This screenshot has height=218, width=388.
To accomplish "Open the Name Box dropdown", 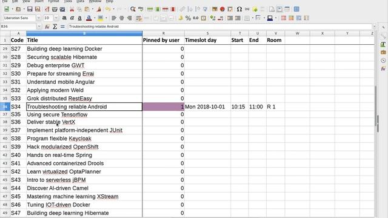I will pyautogui.click(x=39, y=27).
